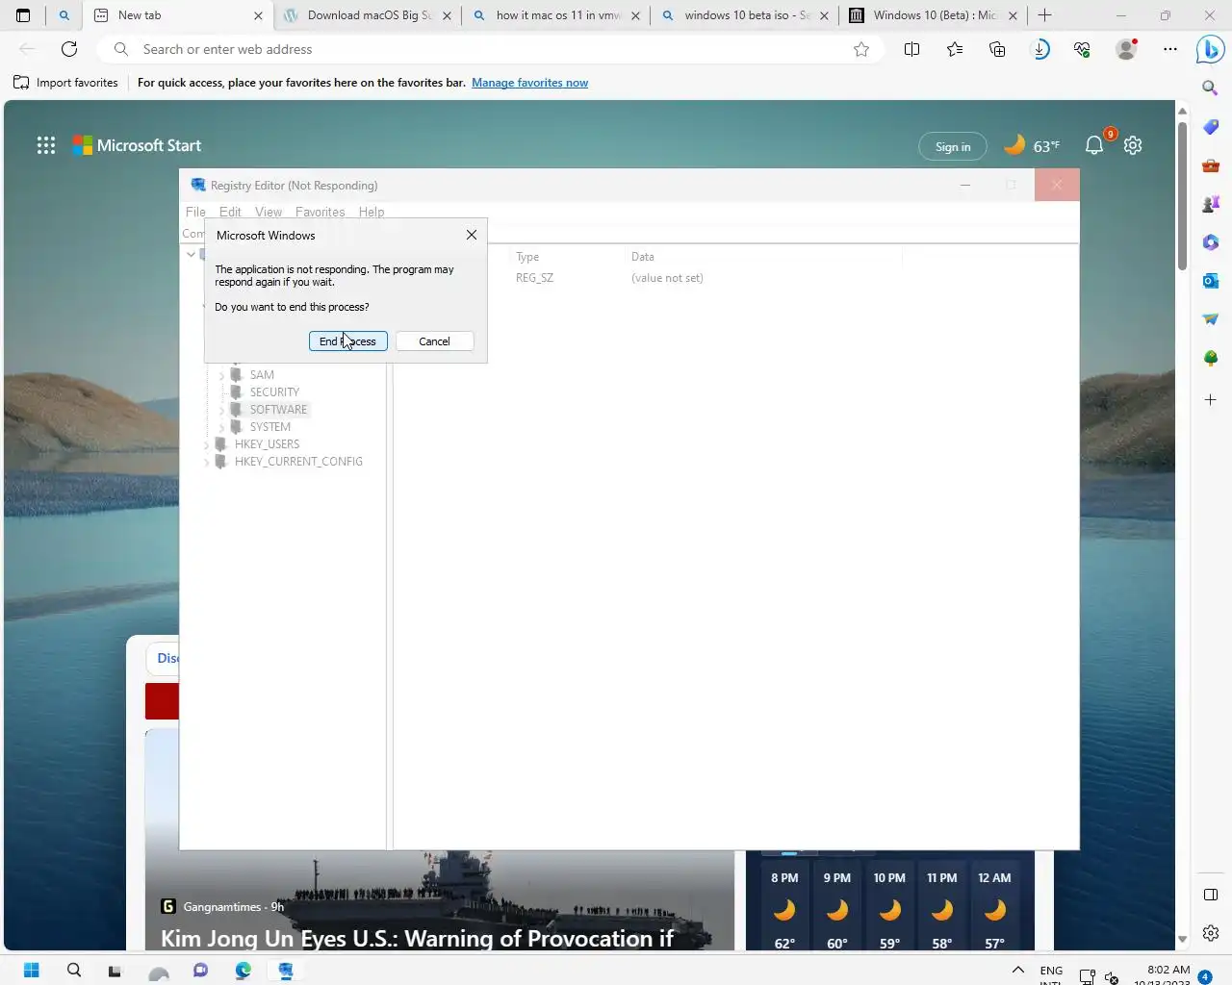This screenshot has width=1232, height=985.
Task: Open Bing Copilot sidebar button
Action: click(1210, 49)
